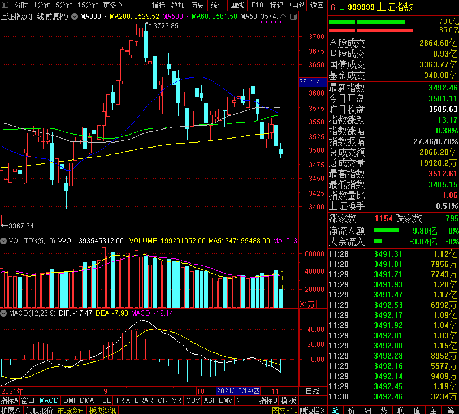Image resolution: width=459 pixels, height=414 pixels.
Task: Open the 图文F10 link
Action: point(284,410)
